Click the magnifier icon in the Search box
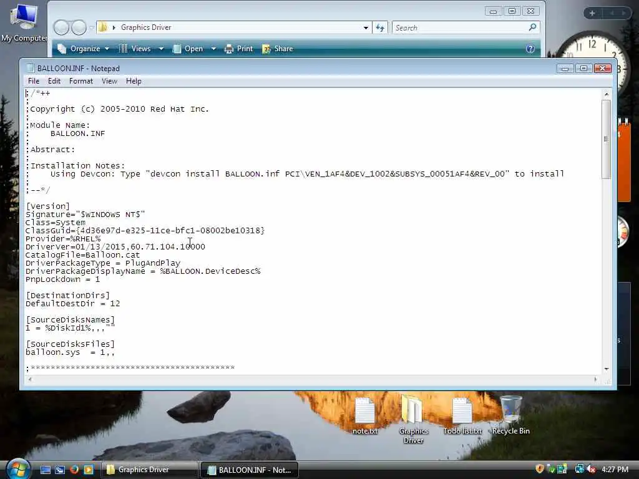 click(532, 27)
